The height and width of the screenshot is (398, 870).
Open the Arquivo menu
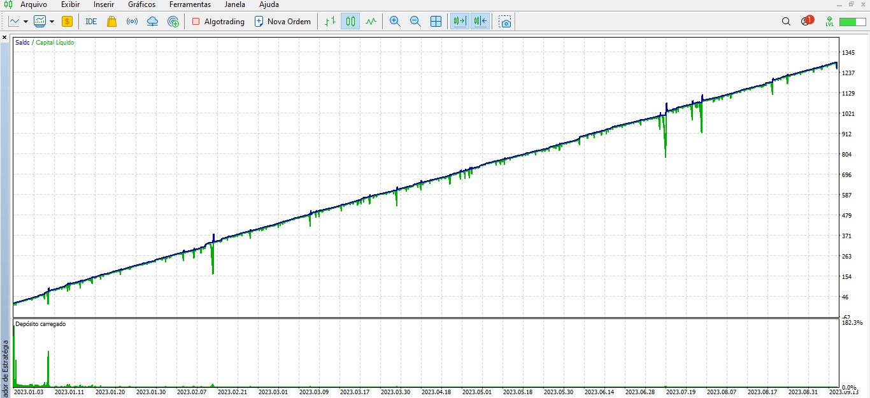coord(34,4)
